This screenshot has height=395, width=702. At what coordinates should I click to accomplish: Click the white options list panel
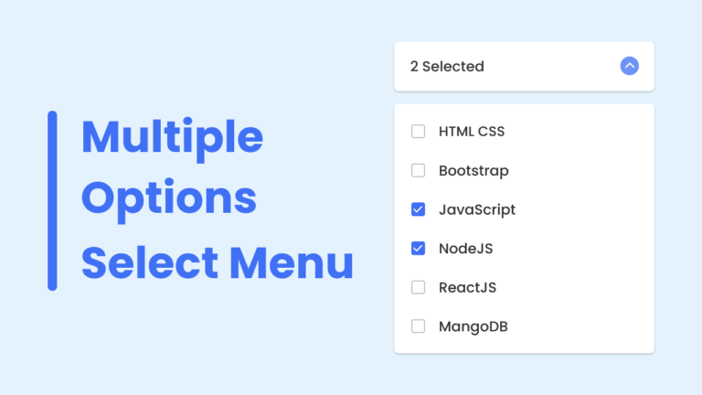(x=585, y=229)
